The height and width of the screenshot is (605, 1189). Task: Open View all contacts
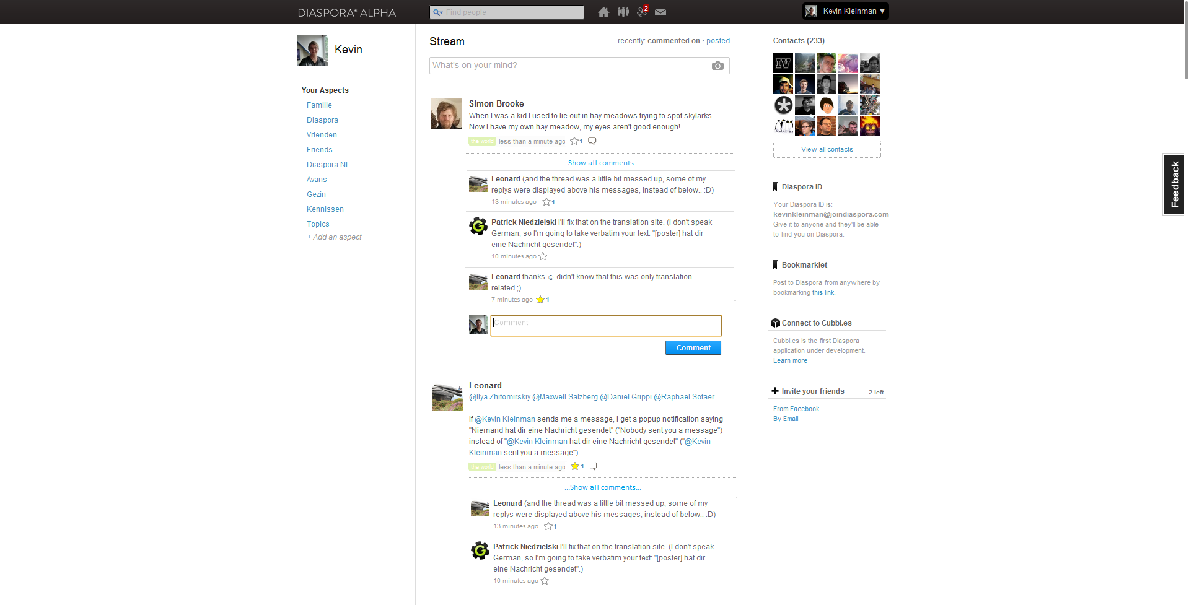(x=827, y=149)
